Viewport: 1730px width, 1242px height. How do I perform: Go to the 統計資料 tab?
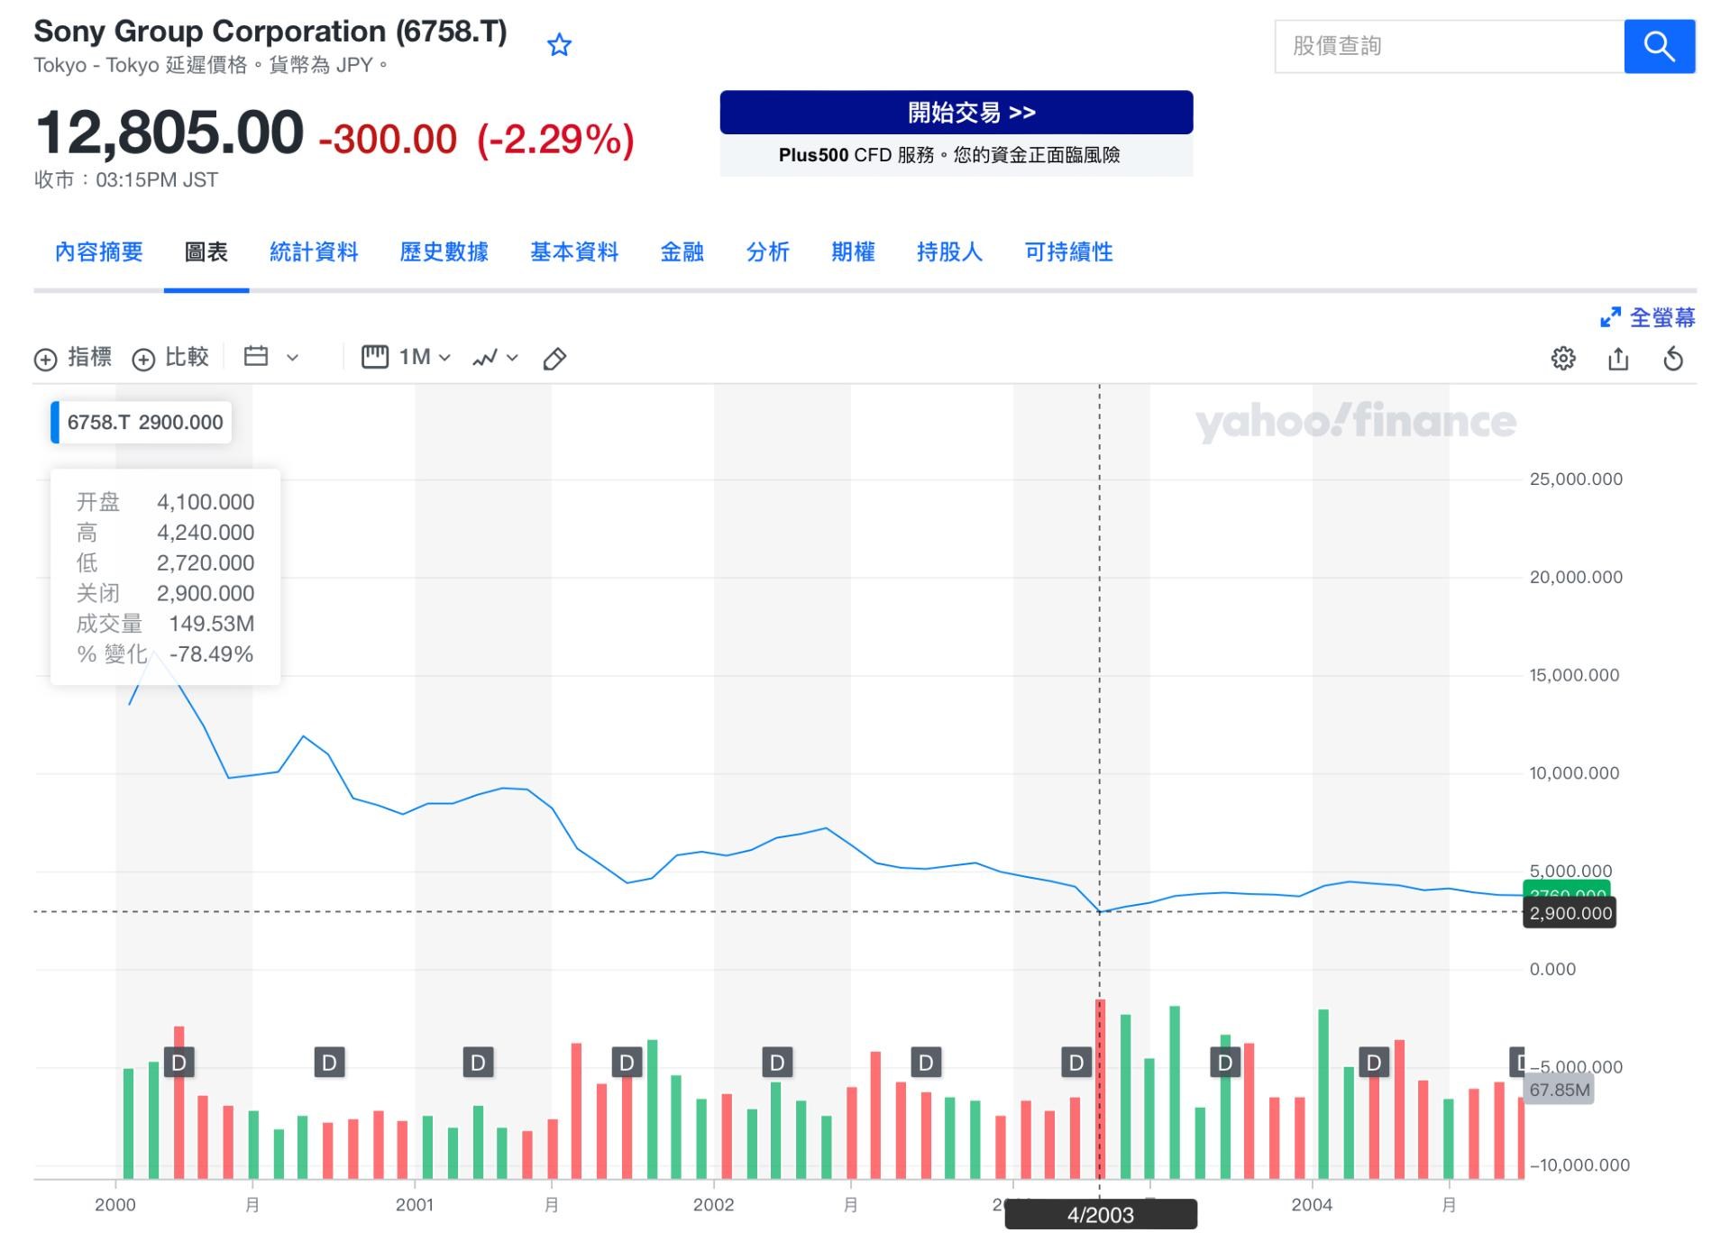[314, 252]
